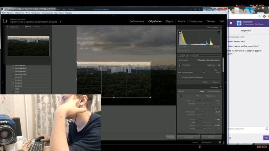
Task: Set Navigator zoom to 'Вписать'
Action: (x=28, y=27)
